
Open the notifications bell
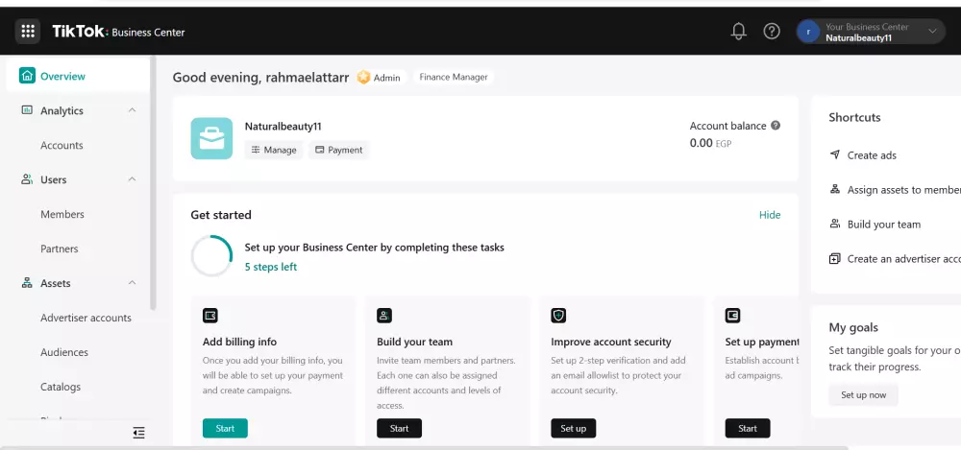coord(738,32)
